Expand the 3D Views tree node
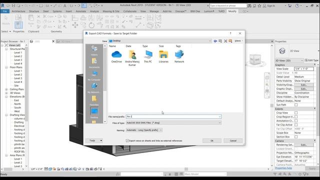Screen dimensions: 320x180 click(6, 93)
